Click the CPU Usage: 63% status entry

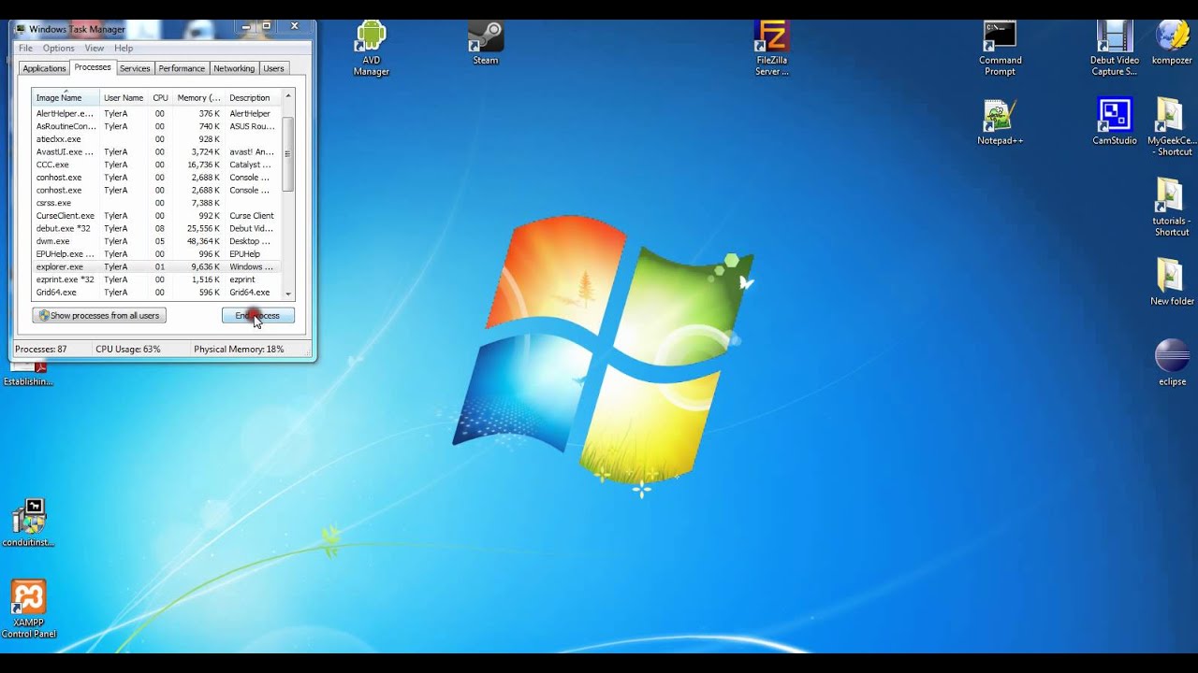128,350
